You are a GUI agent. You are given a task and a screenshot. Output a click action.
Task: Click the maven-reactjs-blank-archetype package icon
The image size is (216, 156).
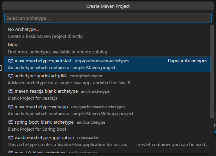11,91
